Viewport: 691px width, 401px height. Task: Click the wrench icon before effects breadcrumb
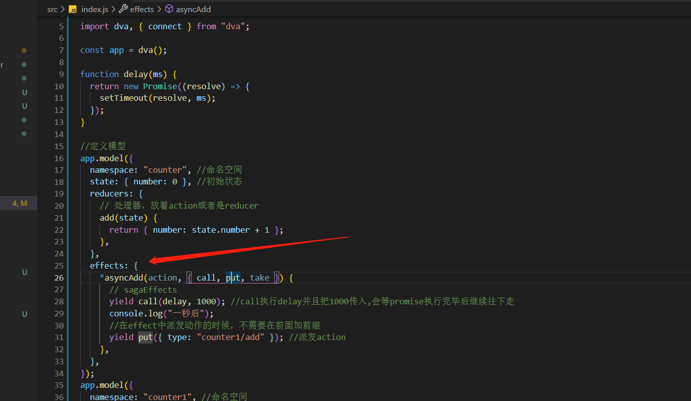[123, 9]
